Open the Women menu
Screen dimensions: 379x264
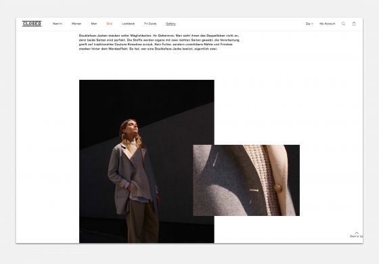pyautogui.click(x=76, y=24)
